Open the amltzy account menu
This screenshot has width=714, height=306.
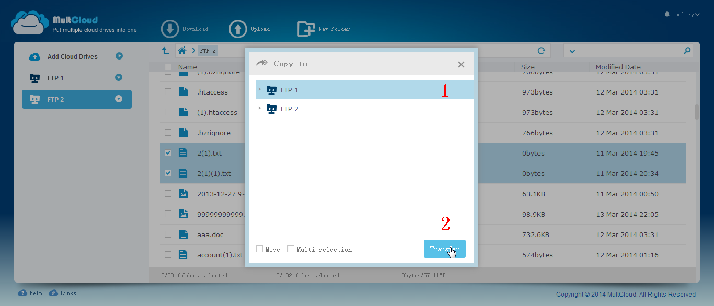tap(687, 15)
